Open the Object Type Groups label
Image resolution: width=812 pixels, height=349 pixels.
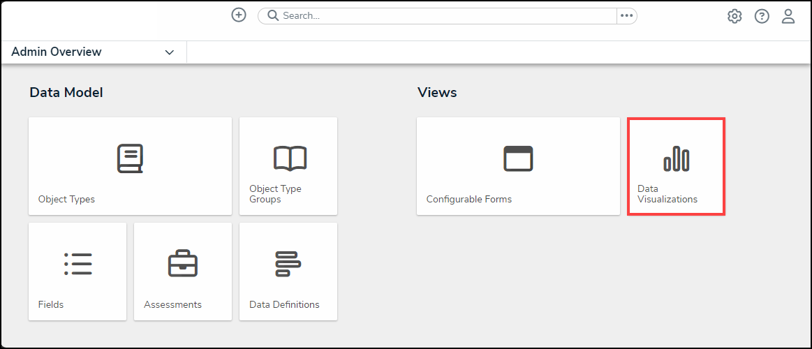click(x=275, y=194)
